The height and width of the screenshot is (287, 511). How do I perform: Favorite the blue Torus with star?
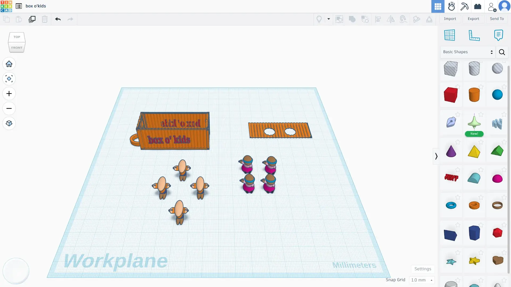458,197
